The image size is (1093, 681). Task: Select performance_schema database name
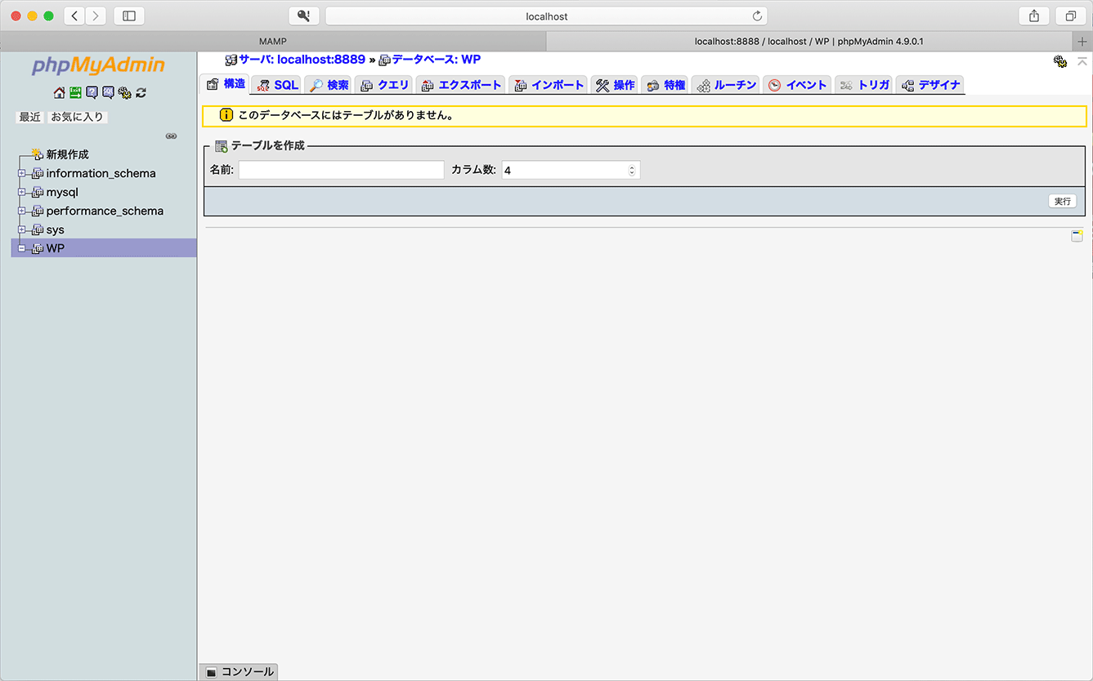[x=105, y=211]
